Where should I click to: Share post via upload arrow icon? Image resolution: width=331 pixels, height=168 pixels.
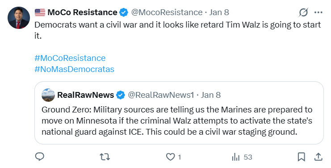click(x=318, y=157)
